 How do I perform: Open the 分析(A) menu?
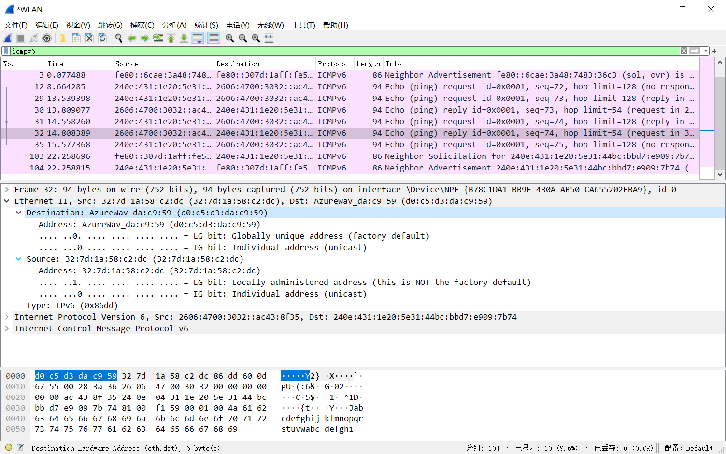pos(174,25)
